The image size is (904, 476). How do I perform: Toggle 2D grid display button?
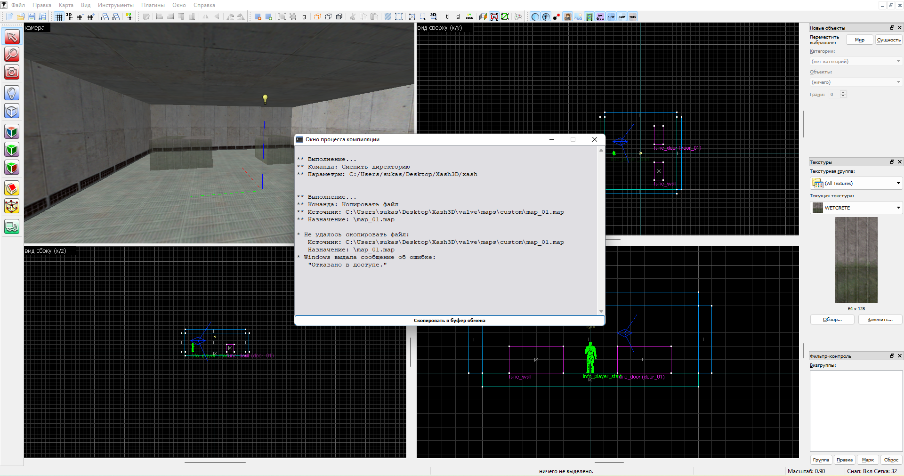[x=59, y=17]
